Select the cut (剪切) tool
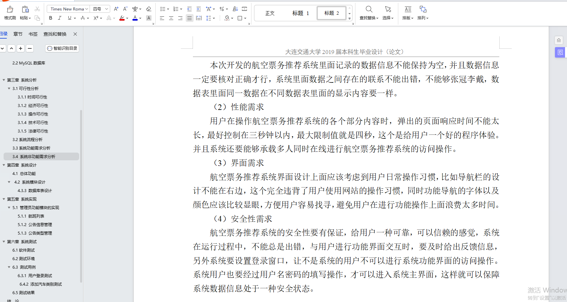This screenshot has width=567, height=302. [38, 9]
